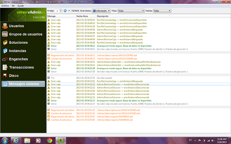Screen dimensions: 231x144
Task: Select Error vatp row at 04:22:16
Action: click(139, 91)
